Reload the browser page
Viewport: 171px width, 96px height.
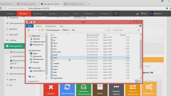coord(6,8)
